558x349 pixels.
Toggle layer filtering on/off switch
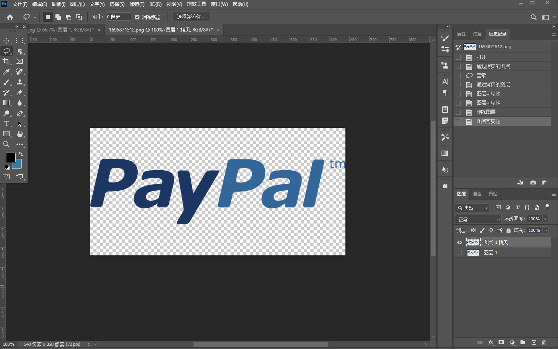point(547,207)
